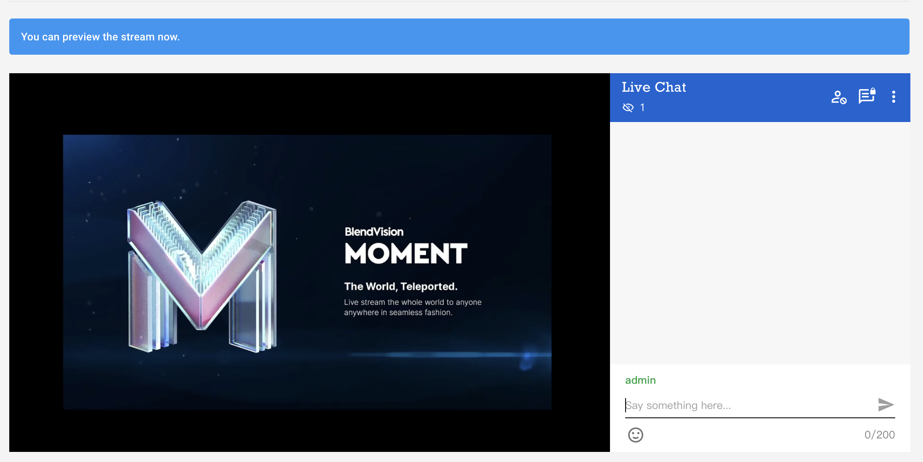Click the empty chat messages area
The image size is (923, 462).
coord(760,243)
